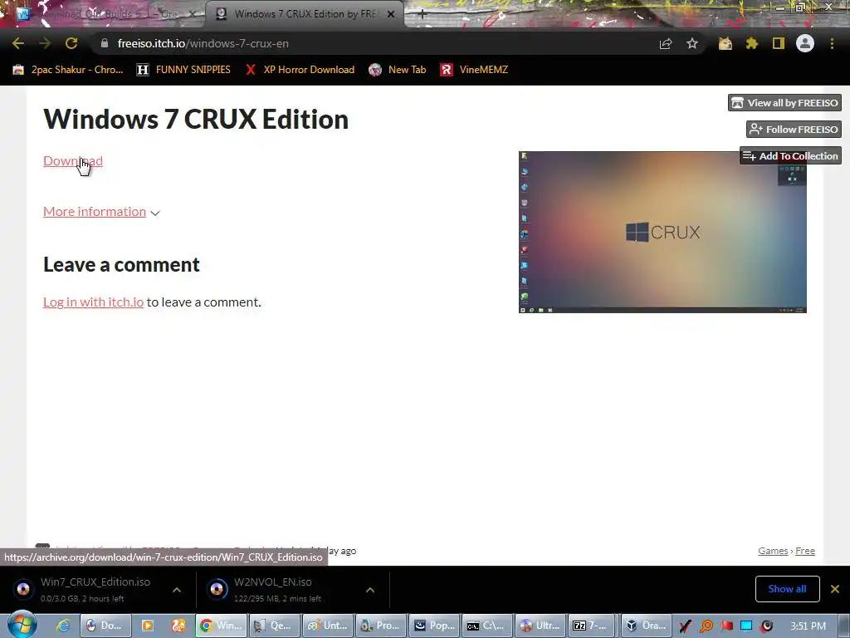The width and height of the screenshot is (850, 638).
Task: Click the address bar URL text
Action: [203, 43]
